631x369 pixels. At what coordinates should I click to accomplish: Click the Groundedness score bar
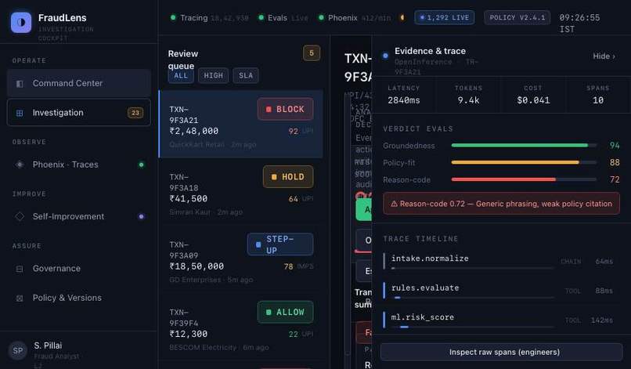[x=524, y=146]
